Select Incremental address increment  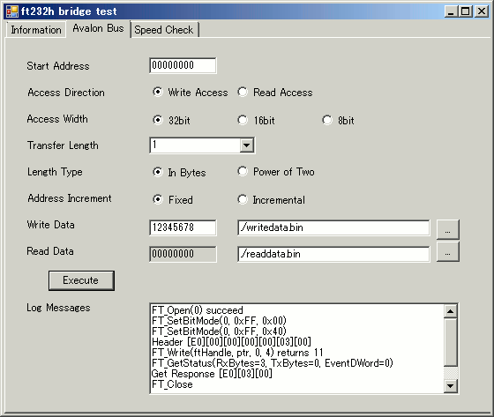[272, 199]
